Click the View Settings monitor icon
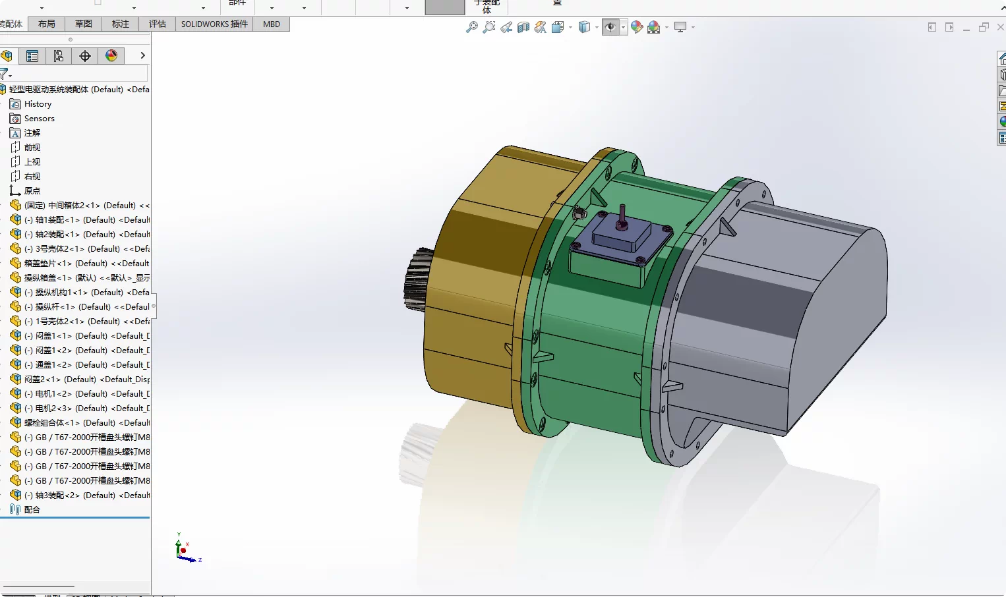The height and width of the screenshot is (597, 1006). [x=680, y=27]
